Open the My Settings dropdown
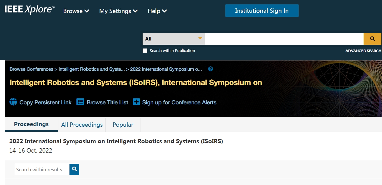This screenshot has width=382, height=185. pos(118,11)
